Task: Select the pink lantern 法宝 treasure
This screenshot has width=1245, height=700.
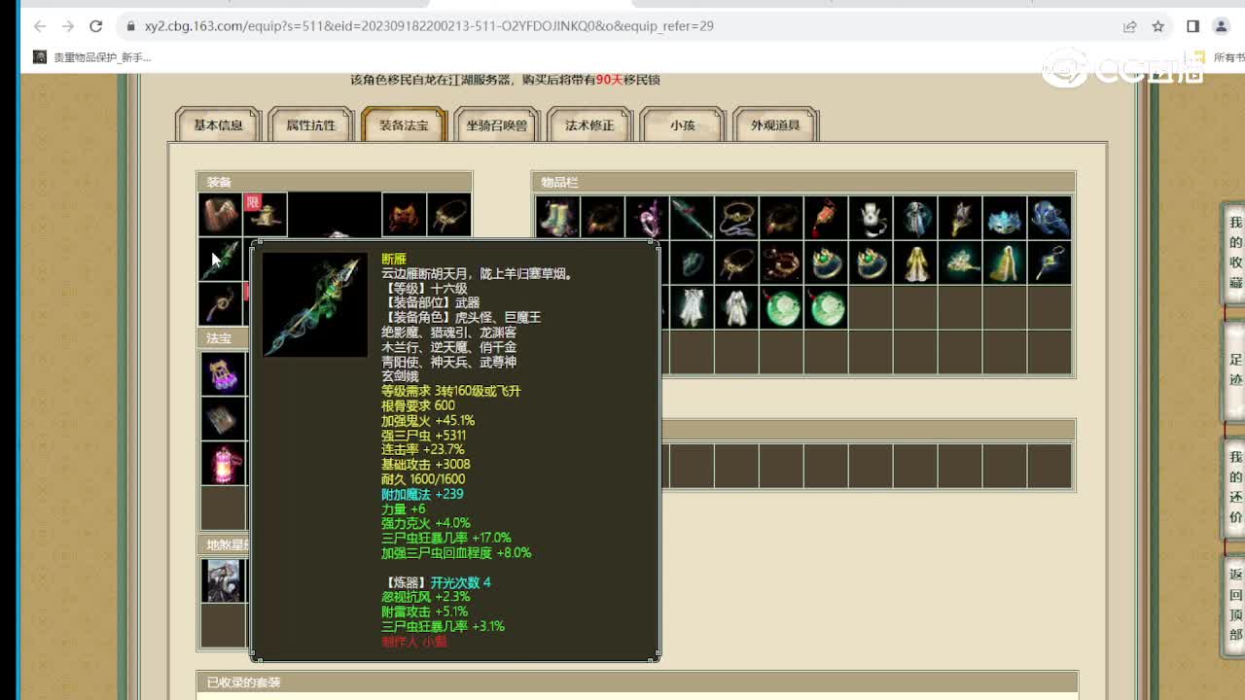Action: [x=223, y=463]
